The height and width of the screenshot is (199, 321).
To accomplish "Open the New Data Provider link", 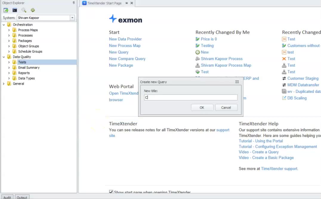I will 125,39.
